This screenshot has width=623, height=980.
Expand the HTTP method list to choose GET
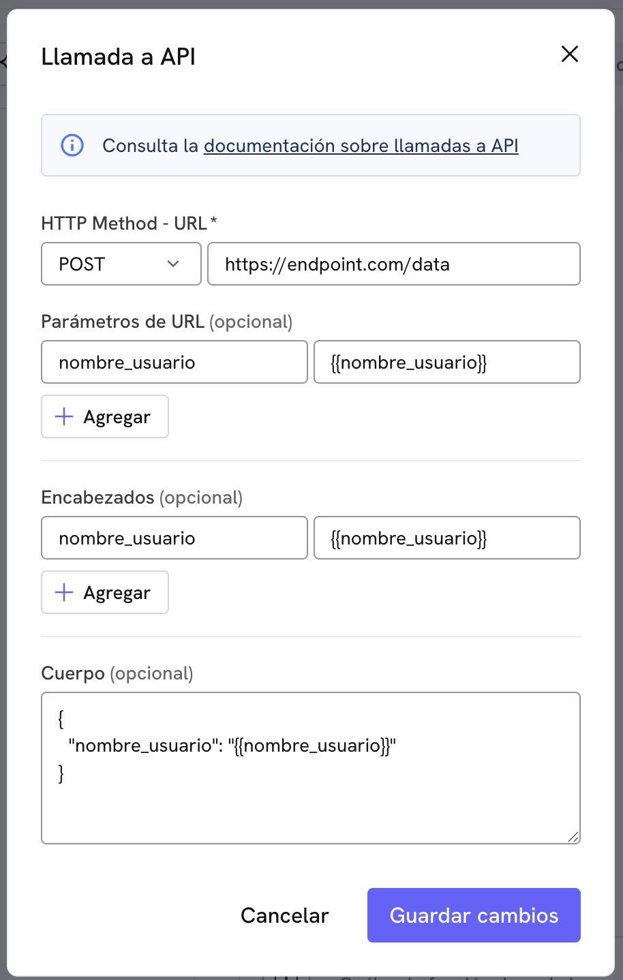tap(121, 264)
